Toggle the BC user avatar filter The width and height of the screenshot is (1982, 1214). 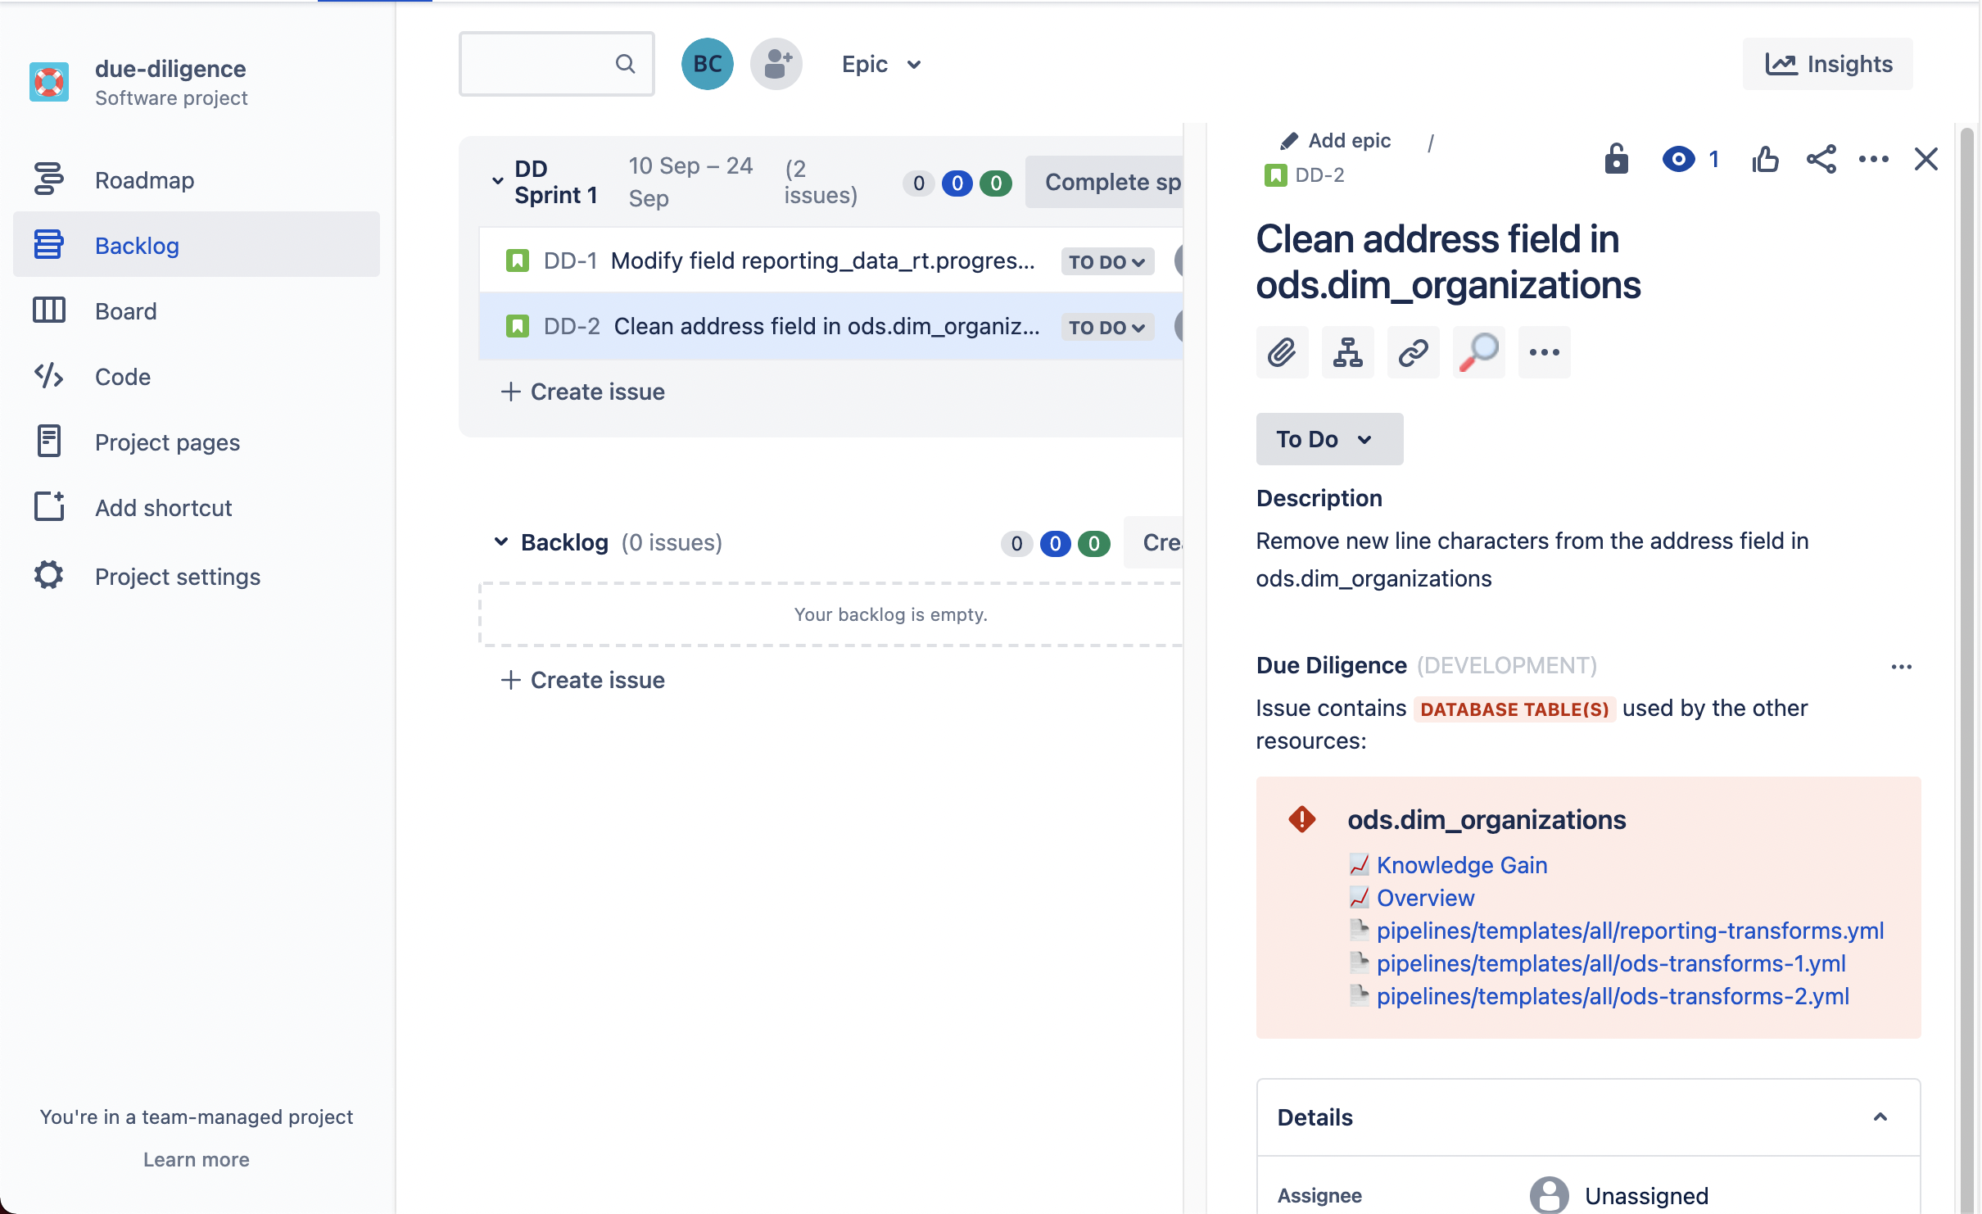[707, 64]
